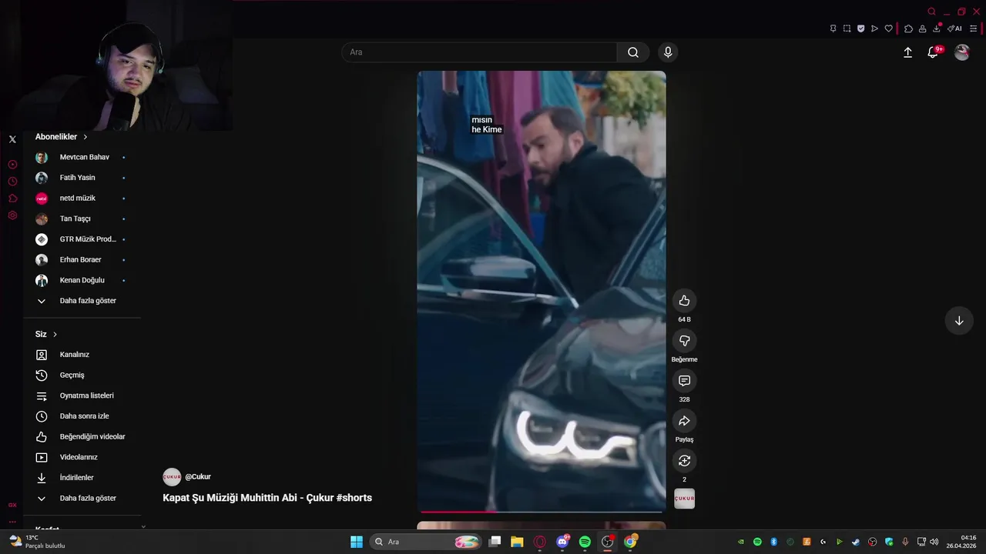
Task: Open the account avatar menu
Action: click(961, 52)
